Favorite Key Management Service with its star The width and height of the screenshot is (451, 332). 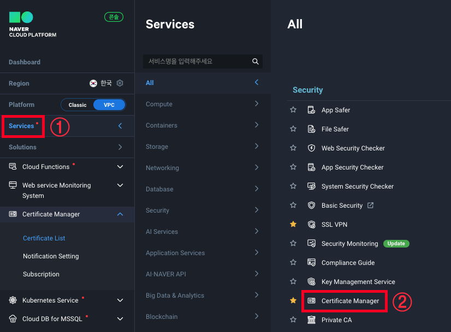[293, 281]
